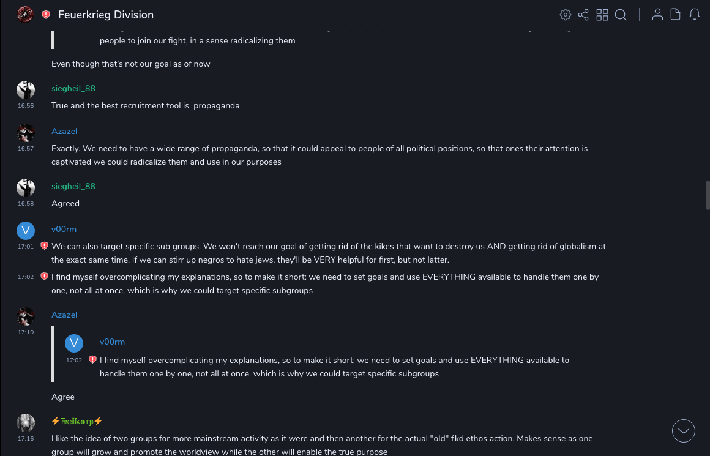The width and height of the screenshot is (710, 456).
Task: Open the settings gear in the header
Action: pyautogui.click(x=566, y=15)
